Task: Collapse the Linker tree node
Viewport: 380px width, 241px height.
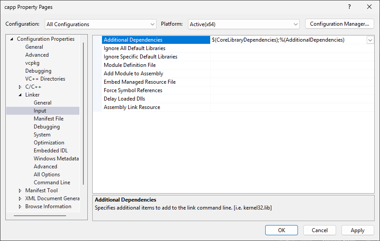Action: [x=20, y=95]
